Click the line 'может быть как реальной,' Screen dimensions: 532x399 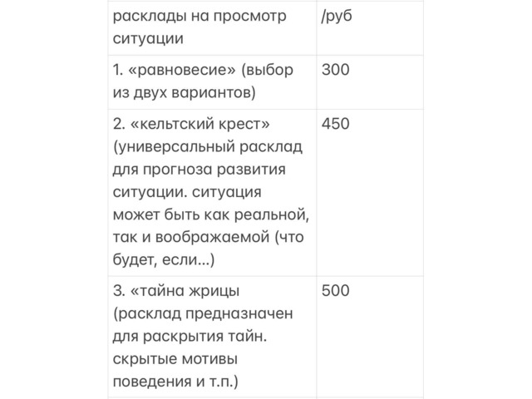coord(210,214)
